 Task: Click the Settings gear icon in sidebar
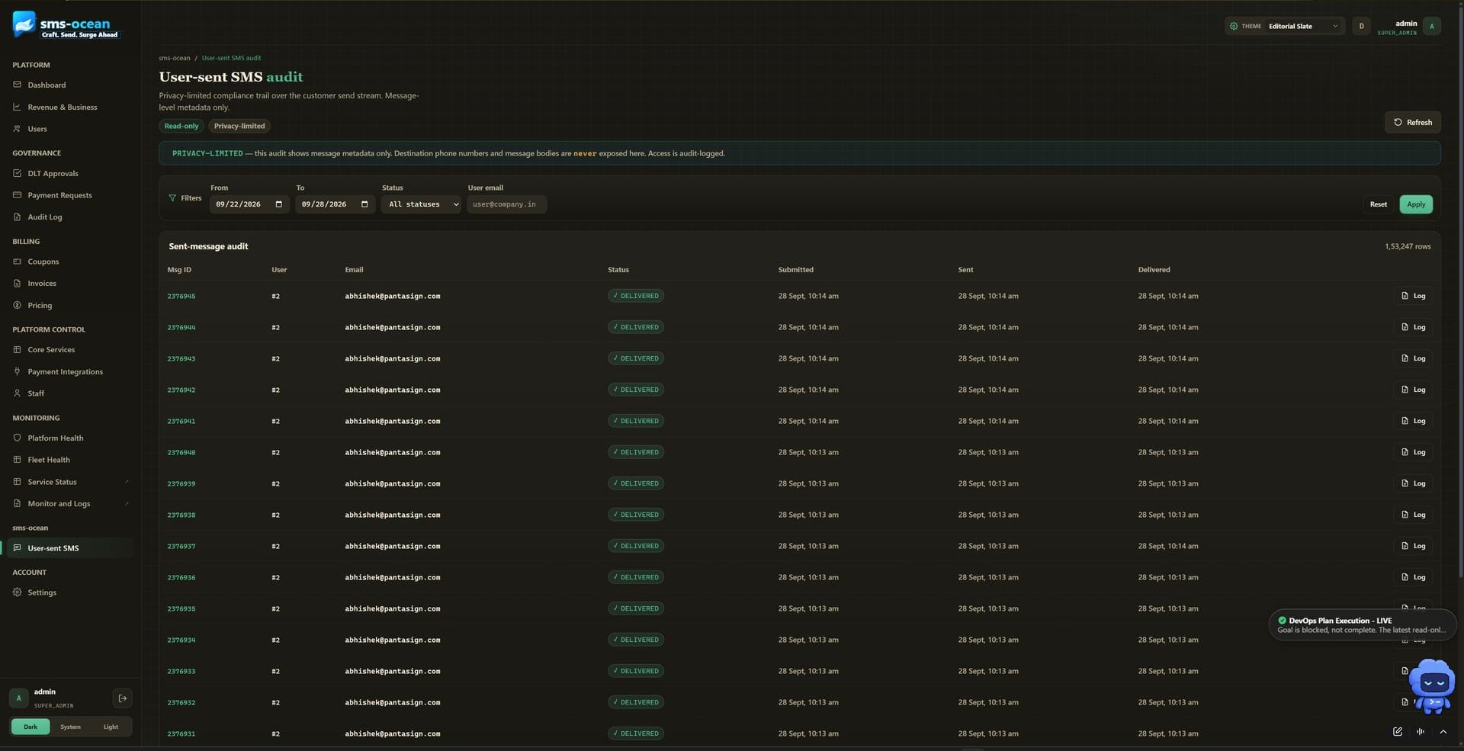point(17,592)
